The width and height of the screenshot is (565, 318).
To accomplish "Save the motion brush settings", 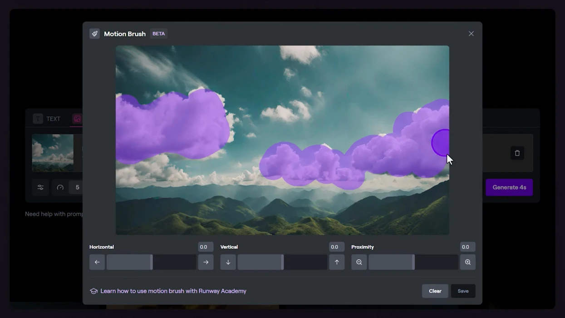I will click(x=463, y=291).
